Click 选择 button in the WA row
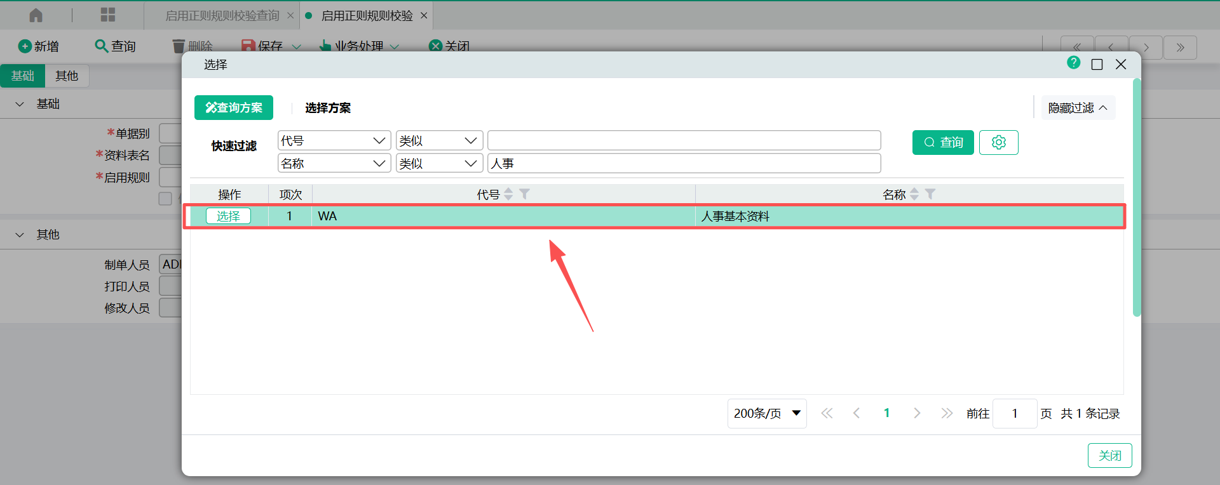Viewport: 1220px width, 485px height. 228,216
